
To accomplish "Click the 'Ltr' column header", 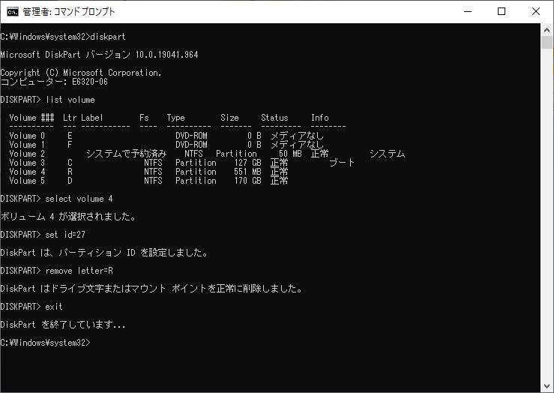I will (70, 118).
